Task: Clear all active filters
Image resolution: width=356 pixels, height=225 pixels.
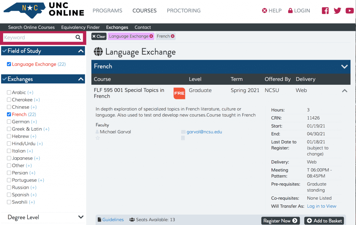Action: click(x=99, y=36)
